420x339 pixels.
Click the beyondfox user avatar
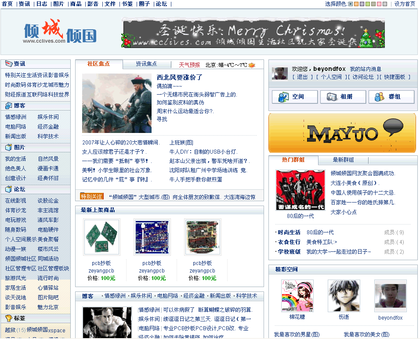(x=280, y=74)
